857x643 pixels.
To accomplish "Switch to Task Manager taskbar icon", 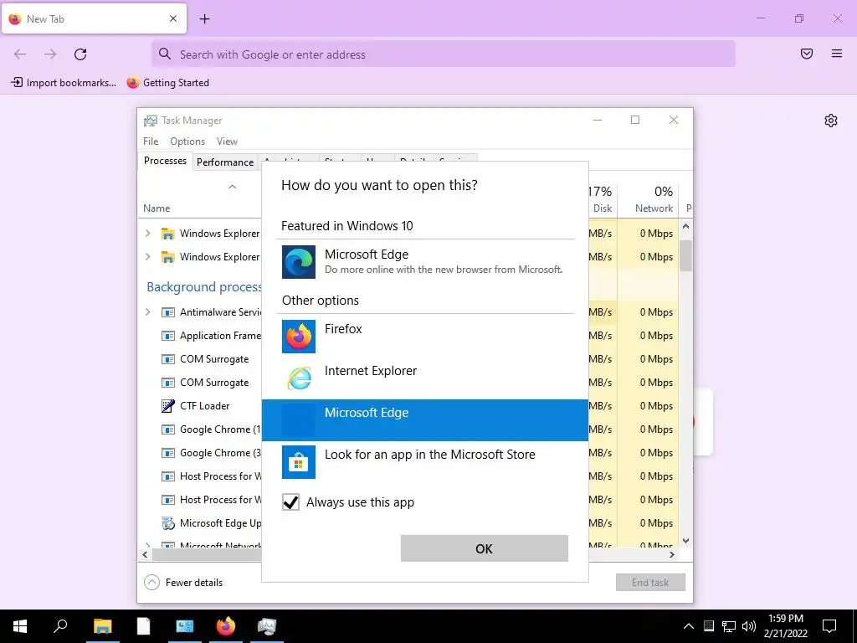I will pyautogui.click(x=267, y=626).
